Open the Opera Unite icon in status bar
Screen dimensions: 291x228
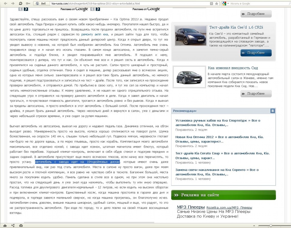(13, 226)
